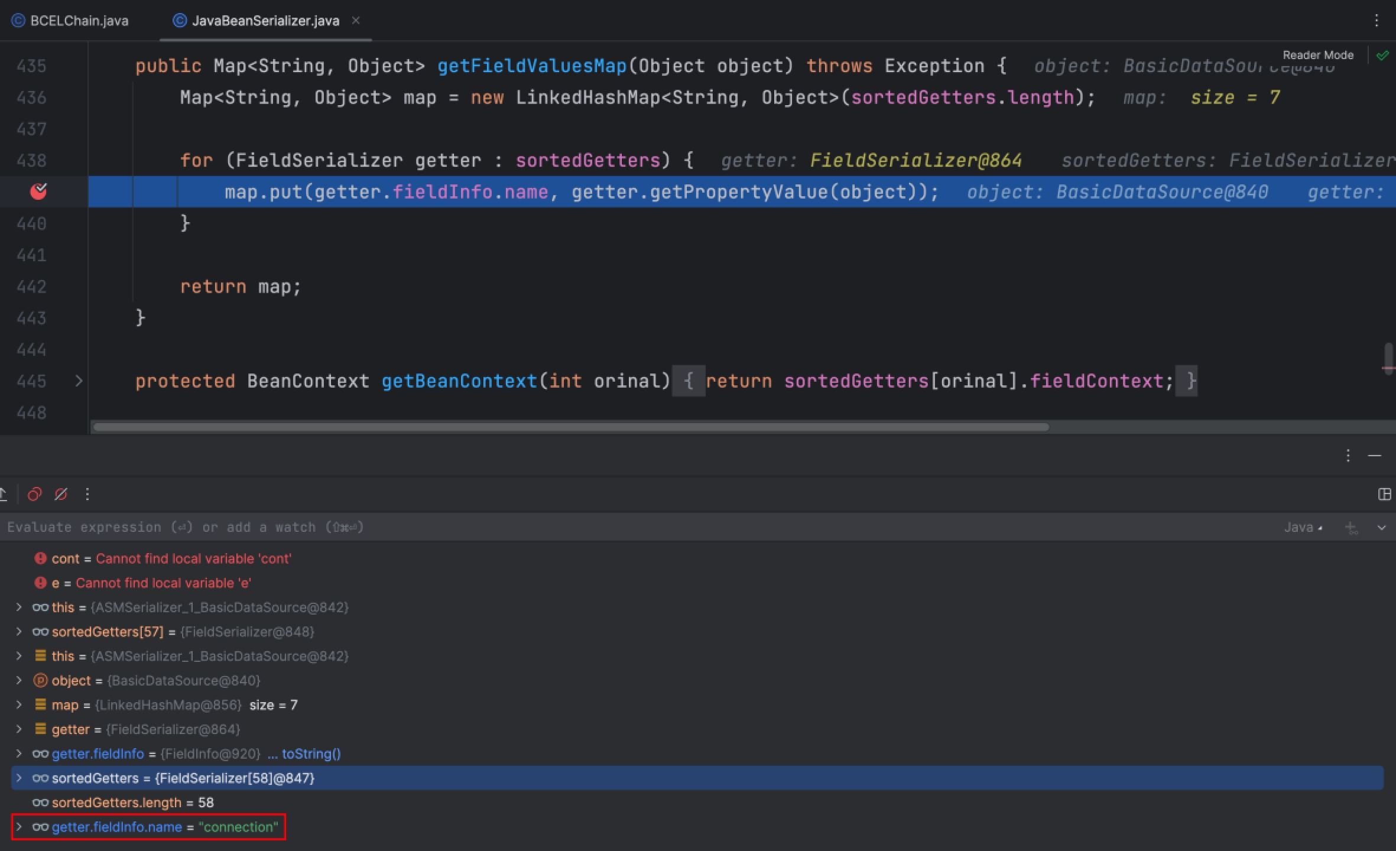Viewport: 1396px width, 851px height.
Task: Click the Reader Mode label
Action: (x=1317, y=55)
